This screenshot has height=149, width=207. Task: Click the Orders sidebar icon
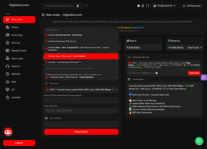(x=7, y=27)
